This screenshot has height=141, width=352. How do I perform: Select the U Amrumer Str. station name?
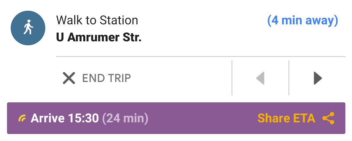[99, 37]
